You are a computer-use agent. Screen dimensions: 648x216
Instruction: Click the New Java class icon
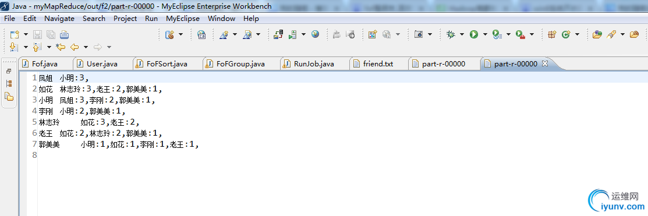click(x=566, y=35)
